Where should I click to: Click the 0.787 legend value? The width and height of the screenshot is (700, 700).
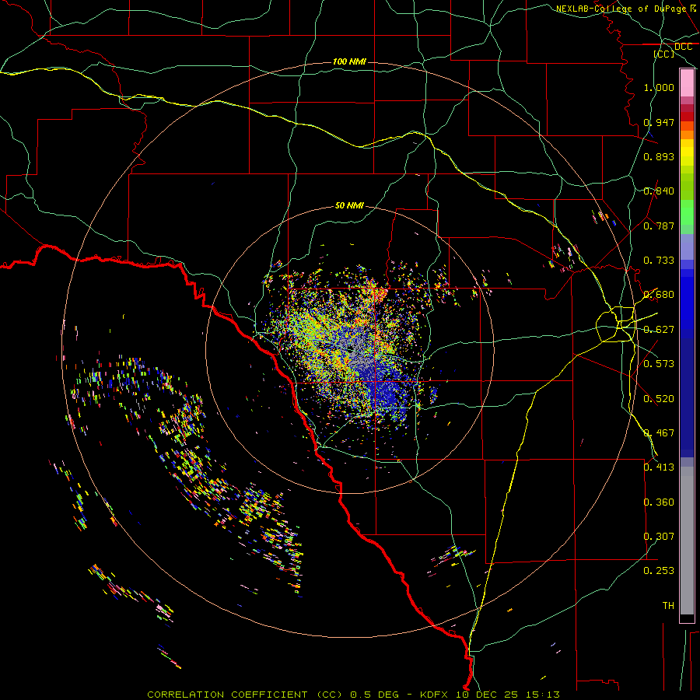pyautogui.click(x=659, y=226)
